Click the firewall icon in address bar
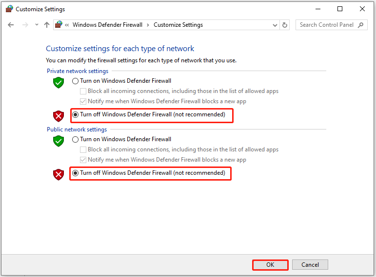Image resolution: width=376 pixels, height=277 pixels. click(x=59, y=24)
